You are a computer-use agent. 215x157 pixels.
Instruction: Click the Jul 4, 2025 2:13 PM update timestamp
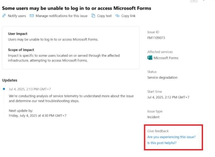(x=30, y=89)
